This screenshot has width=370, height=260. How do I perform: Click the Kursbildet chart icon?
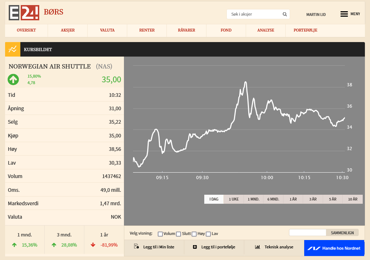(13, 49)
